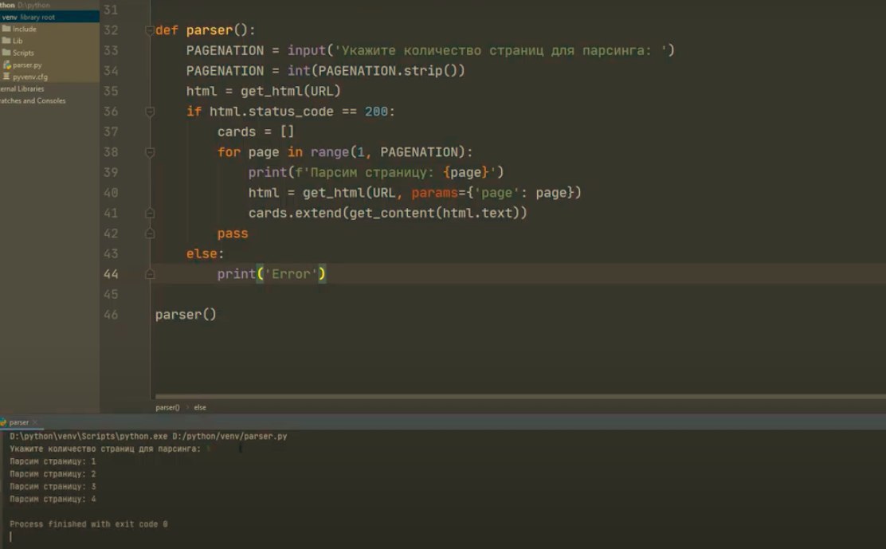Image resolution: width=886 pixels, height=549 pixels.
Task: Click the parser() call on line 46
Action: (186, 315)
